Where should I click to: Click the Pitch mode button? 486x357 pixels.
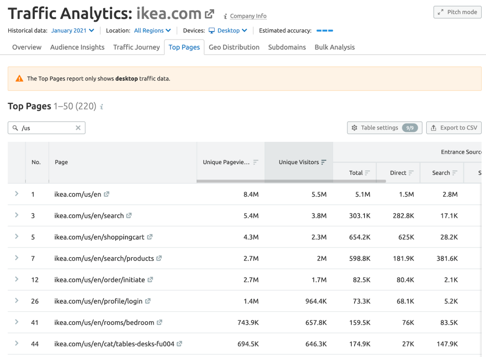[458, 12]
